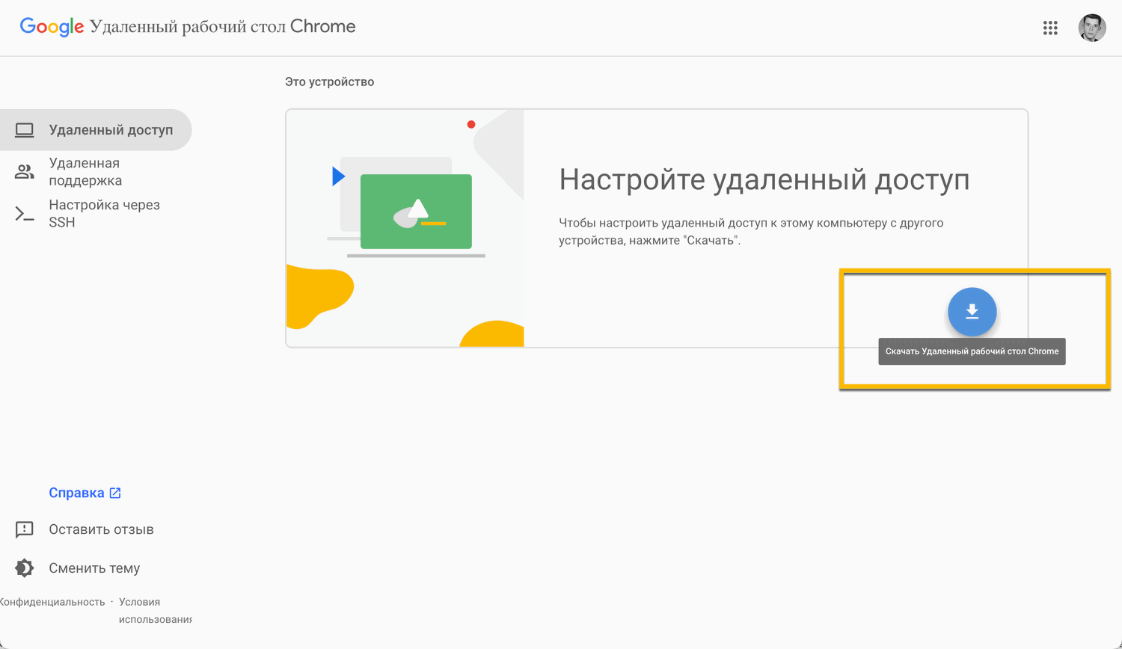
Task: Open the Конфиденциальность privacy link
Action: coord(52,601)
